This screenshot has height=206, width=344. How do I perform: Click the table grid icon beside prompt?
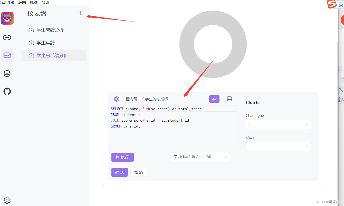[x=230, y=99]
